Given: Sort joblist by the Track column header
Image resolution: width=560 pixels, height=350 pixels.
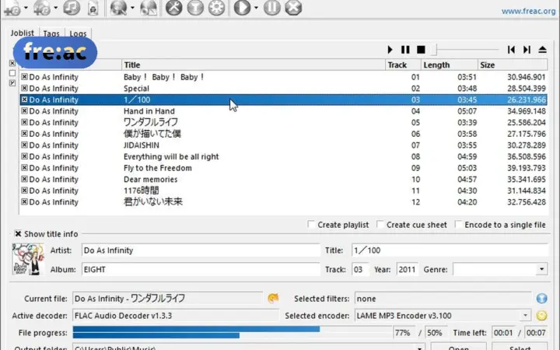Looking at the screenshot, I should pyautogui.click(x=403, y=65).
